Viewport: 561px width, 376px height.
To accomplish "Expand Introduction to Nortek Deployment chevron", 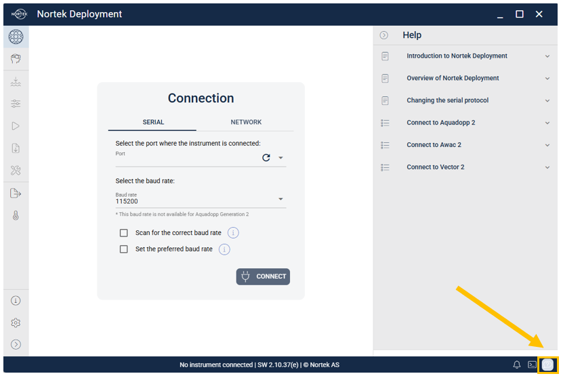I will pos(547,56).
